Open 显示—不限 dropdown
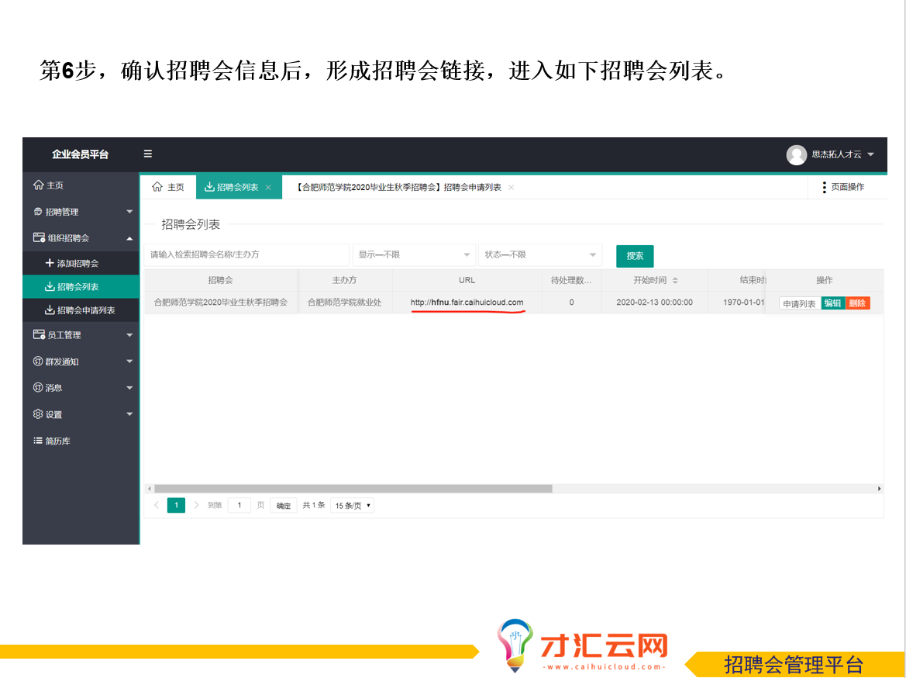Image resolution: width=906 pixels, height=678 pixels. (414, 255)
